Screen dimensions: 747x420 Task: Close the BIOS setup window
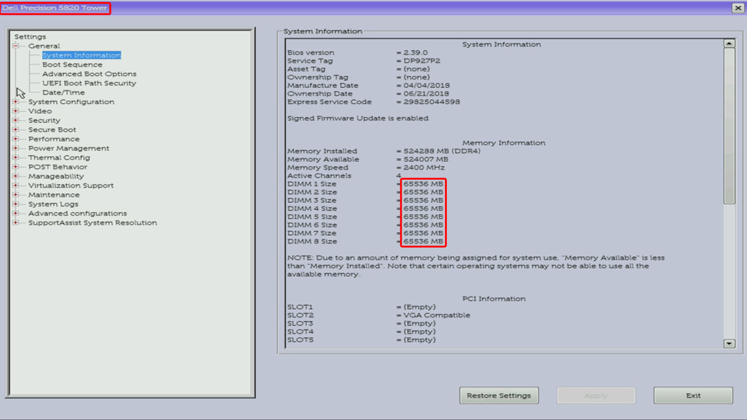(736, 7)
